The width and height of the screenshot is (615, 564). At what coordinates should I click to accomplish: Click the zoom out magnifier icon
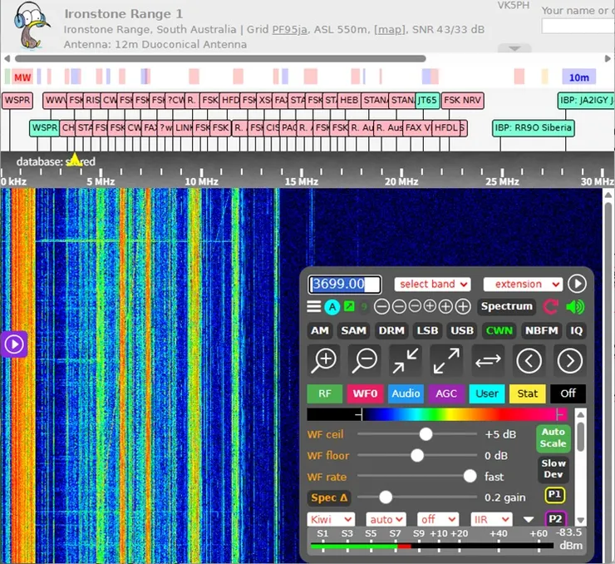pos(365,360)
